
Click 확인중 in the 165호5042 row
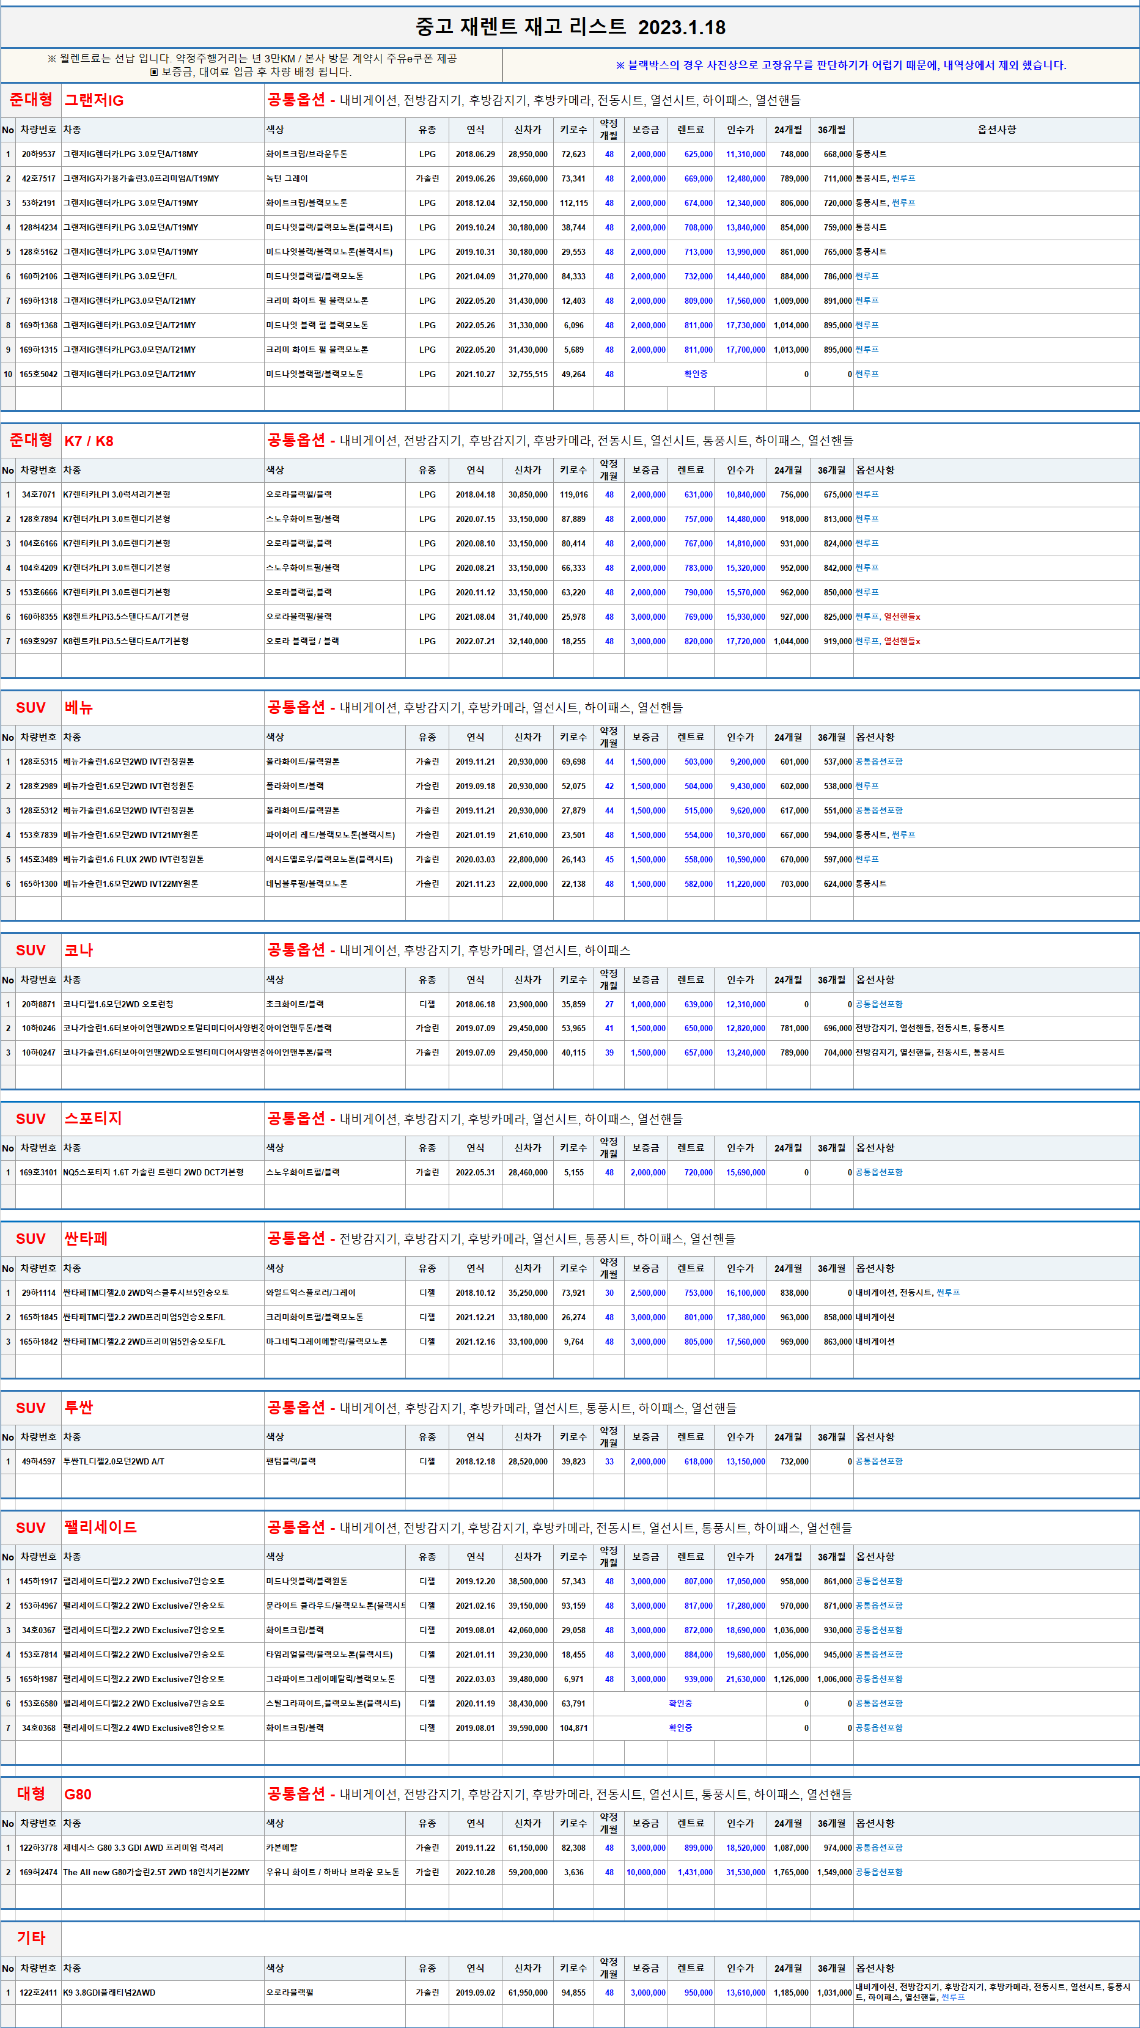click(695, 375)
